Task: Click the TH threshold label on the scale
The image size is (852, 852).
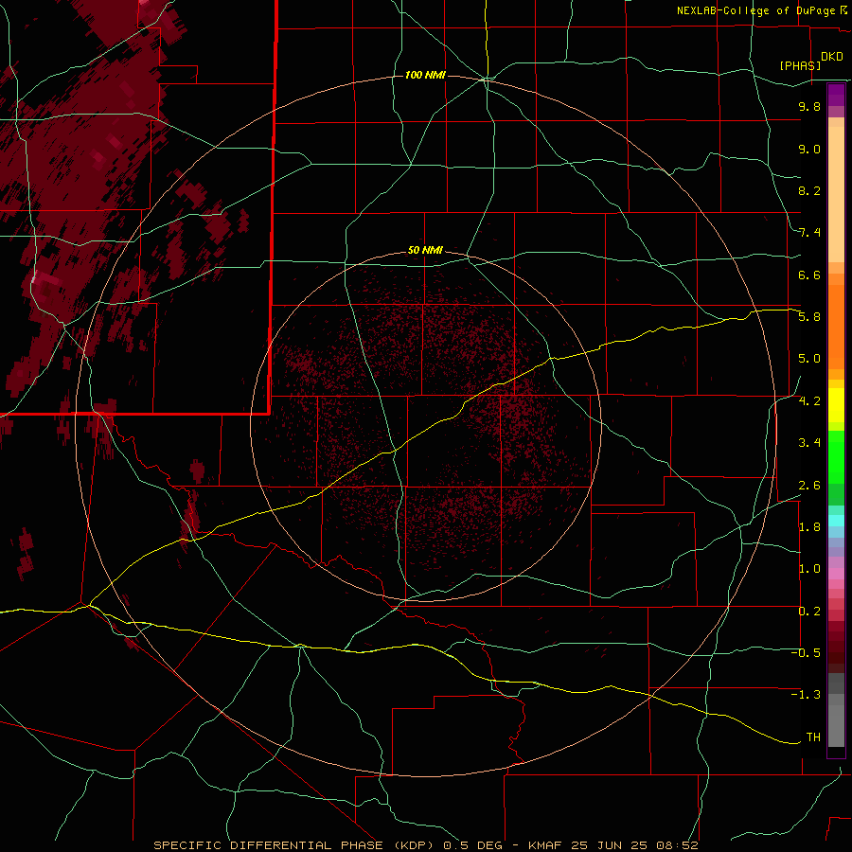Action: coord(813,737)
